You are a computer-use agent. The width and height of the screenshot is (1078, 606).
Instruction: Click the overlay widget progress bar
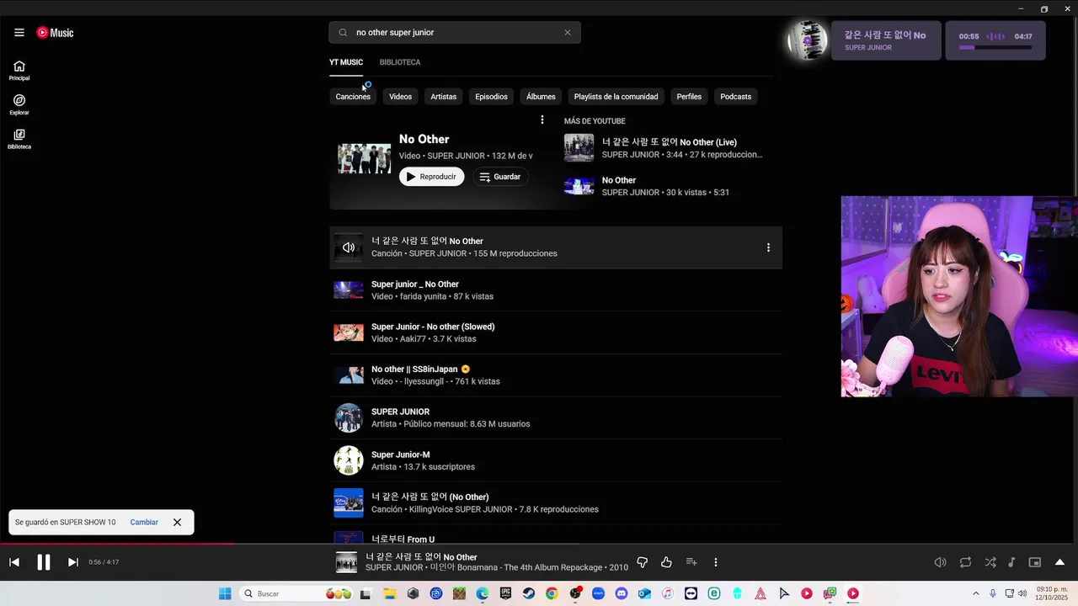(x=995, y=47)
